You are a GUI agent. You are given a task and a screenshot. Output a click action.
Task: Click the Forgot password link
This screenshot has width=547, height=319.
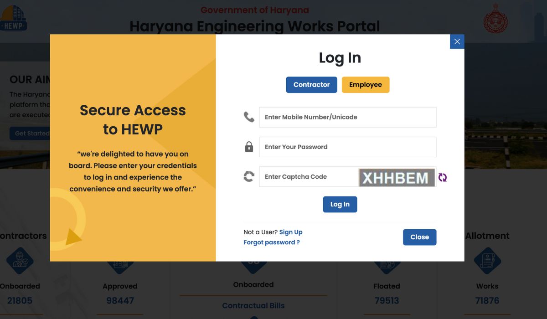(271, 242)
